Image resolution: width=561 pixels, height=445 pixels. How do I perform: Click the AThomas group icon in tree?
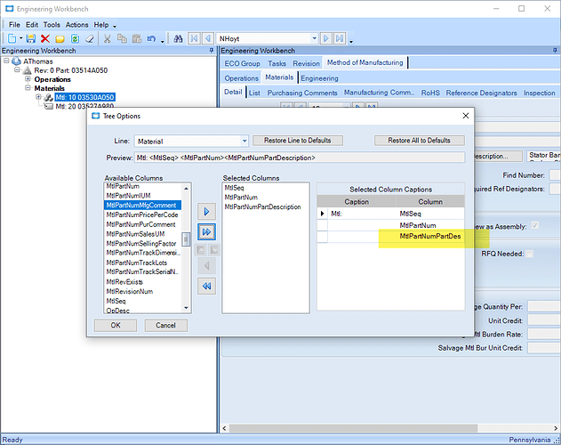pos(17,61)
